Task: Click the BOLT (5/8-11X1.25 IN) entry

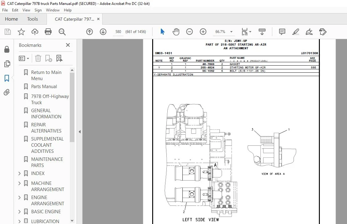Action: 247,71
